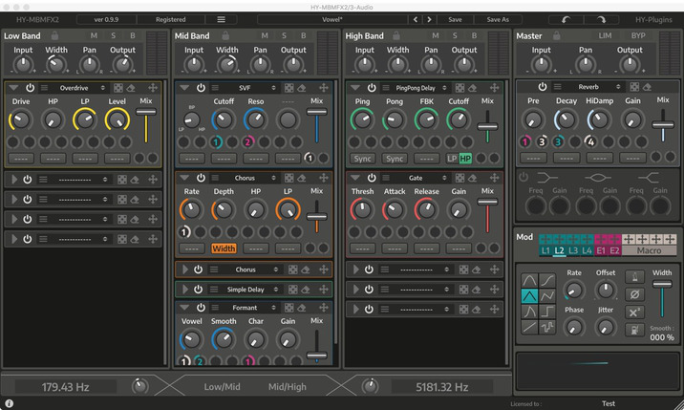Click the Reverb Mix slider

point(662,124)
